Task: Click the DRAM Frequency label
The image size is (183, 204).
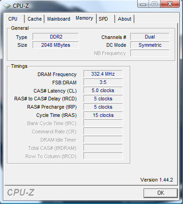Action: coord(57,74)
